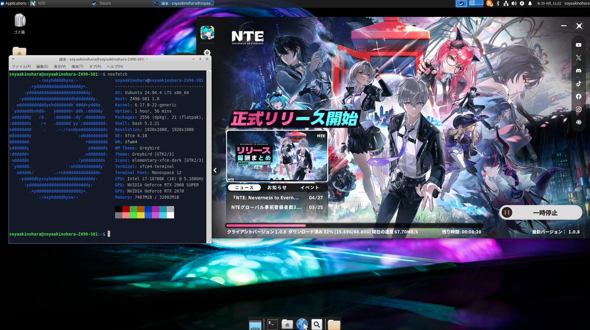
Task: Click the Steam tray icon
Action: [x=462, y=3]
